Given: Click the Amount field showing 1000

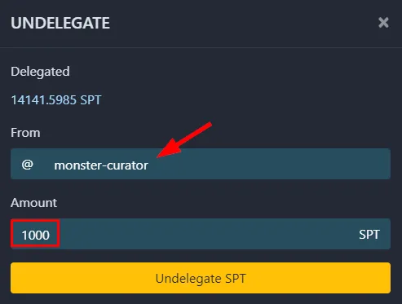Looking at the screenshot, I should point(201,234).
